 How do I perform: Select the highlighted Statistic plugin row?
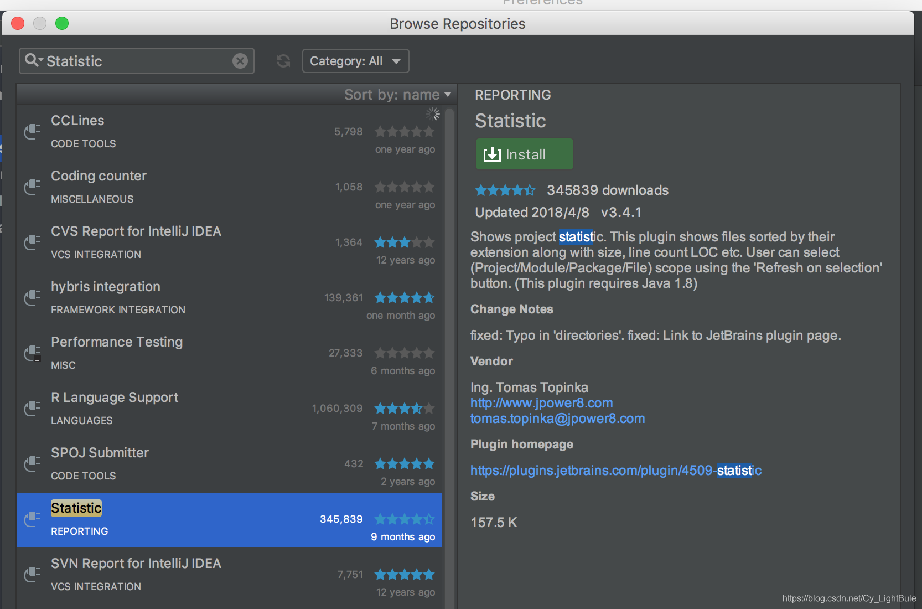click(229, 519)
